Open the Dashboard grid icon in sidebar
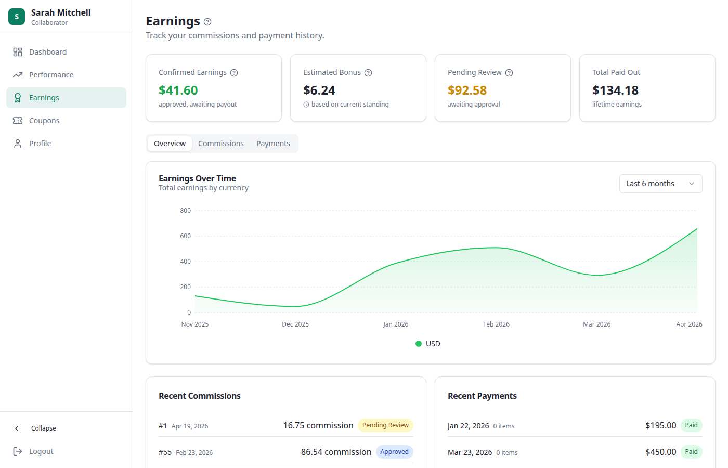Screen dimensions: 728x468 click(17, 51)
